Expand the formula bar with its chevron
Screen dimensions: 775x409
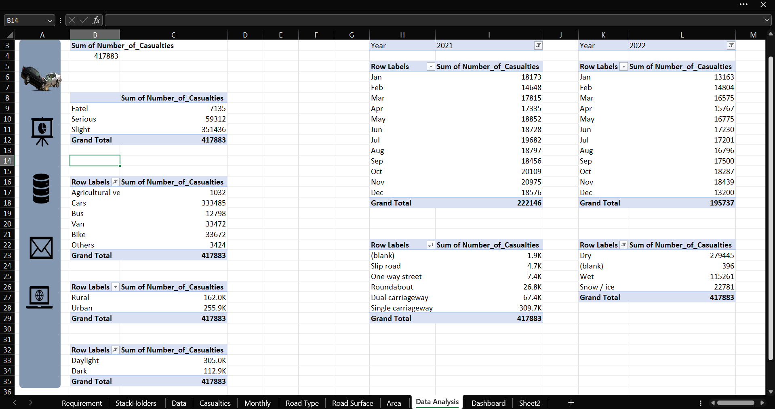coord(766,20)
